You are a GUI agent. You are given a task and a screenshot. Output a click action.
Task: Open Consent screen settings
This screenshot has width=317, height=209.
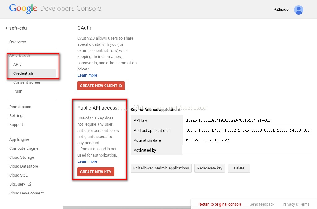[x=27, y=82]
